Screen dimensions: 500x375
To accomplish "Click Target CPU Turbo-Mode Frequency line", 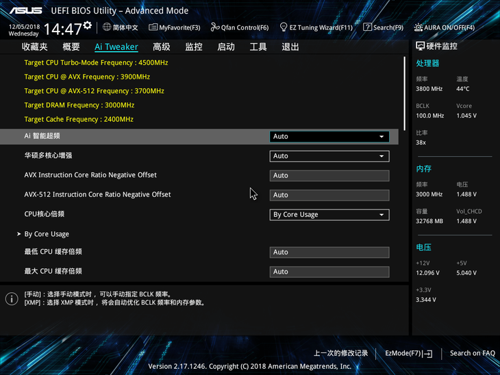I will (x=96, y=63).
